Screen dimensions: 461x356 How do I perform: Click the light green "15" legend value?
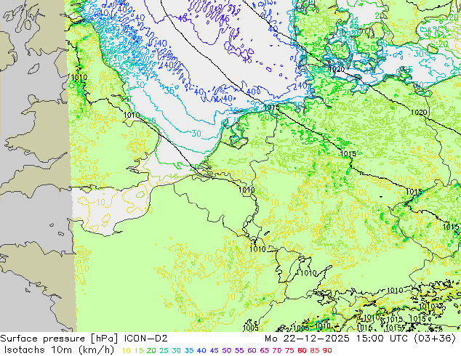click(138, 350)
